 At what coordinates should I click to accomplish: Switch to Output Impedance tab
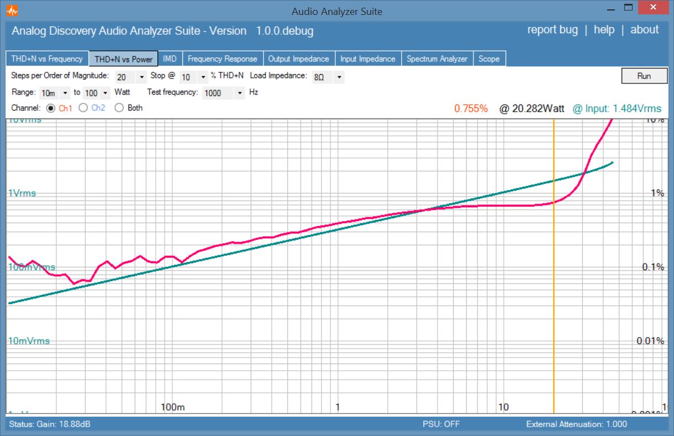(x=298, y=59)
